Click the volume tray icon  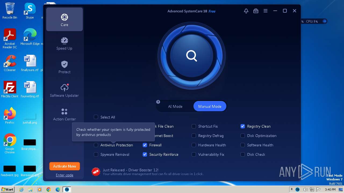(306, 190)
